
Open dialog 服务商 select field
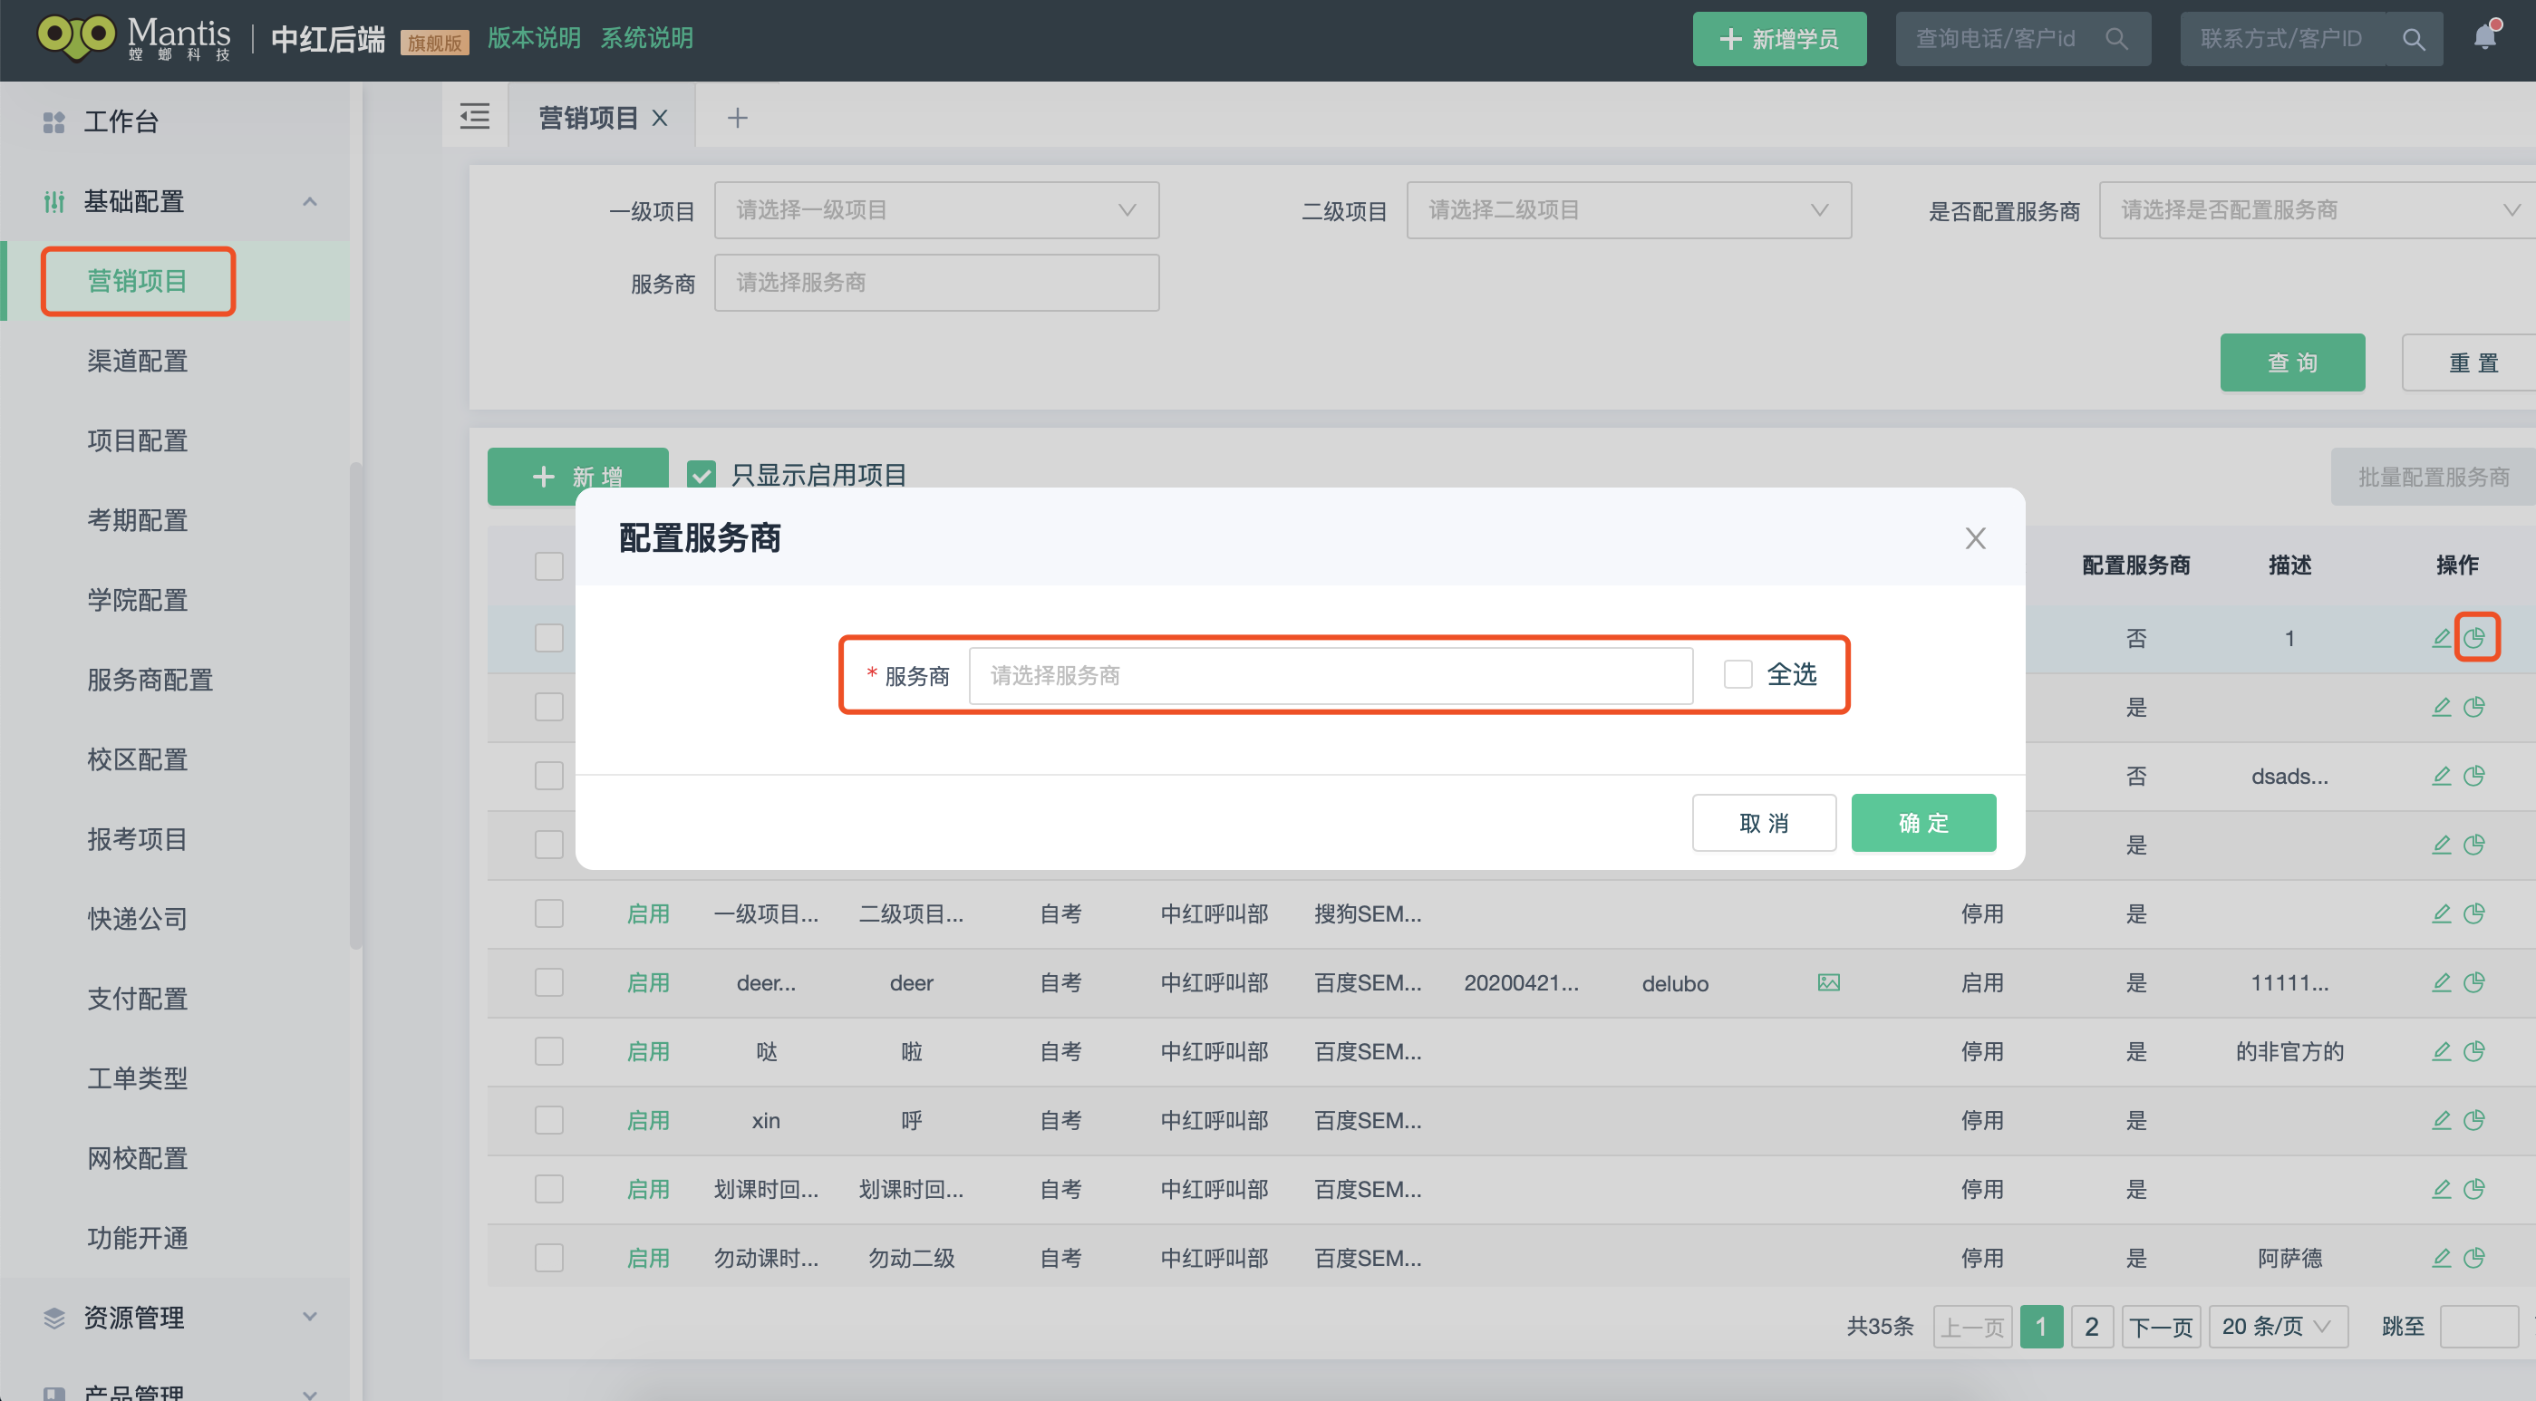click(x=1330, y=675)
